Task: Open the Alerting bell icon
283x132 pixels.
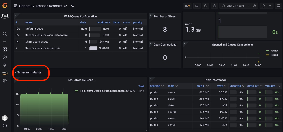Action: 5,65
